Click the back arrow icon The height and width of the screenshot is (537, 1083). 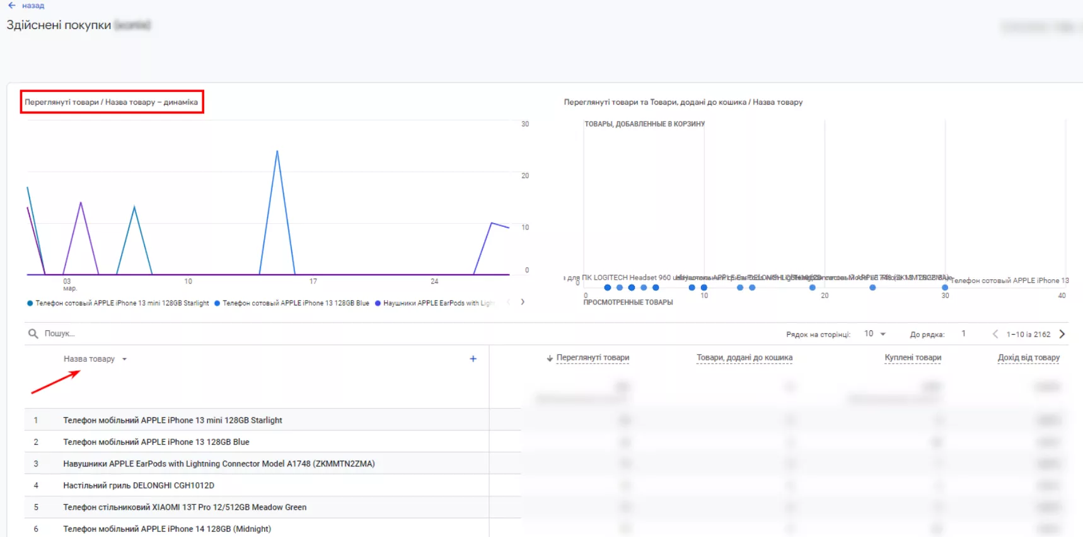(11, 5)
